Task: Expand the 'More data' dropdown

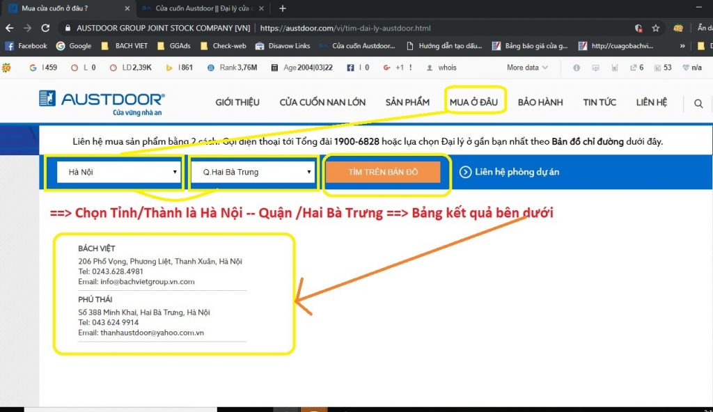Action: pos(527,68)
